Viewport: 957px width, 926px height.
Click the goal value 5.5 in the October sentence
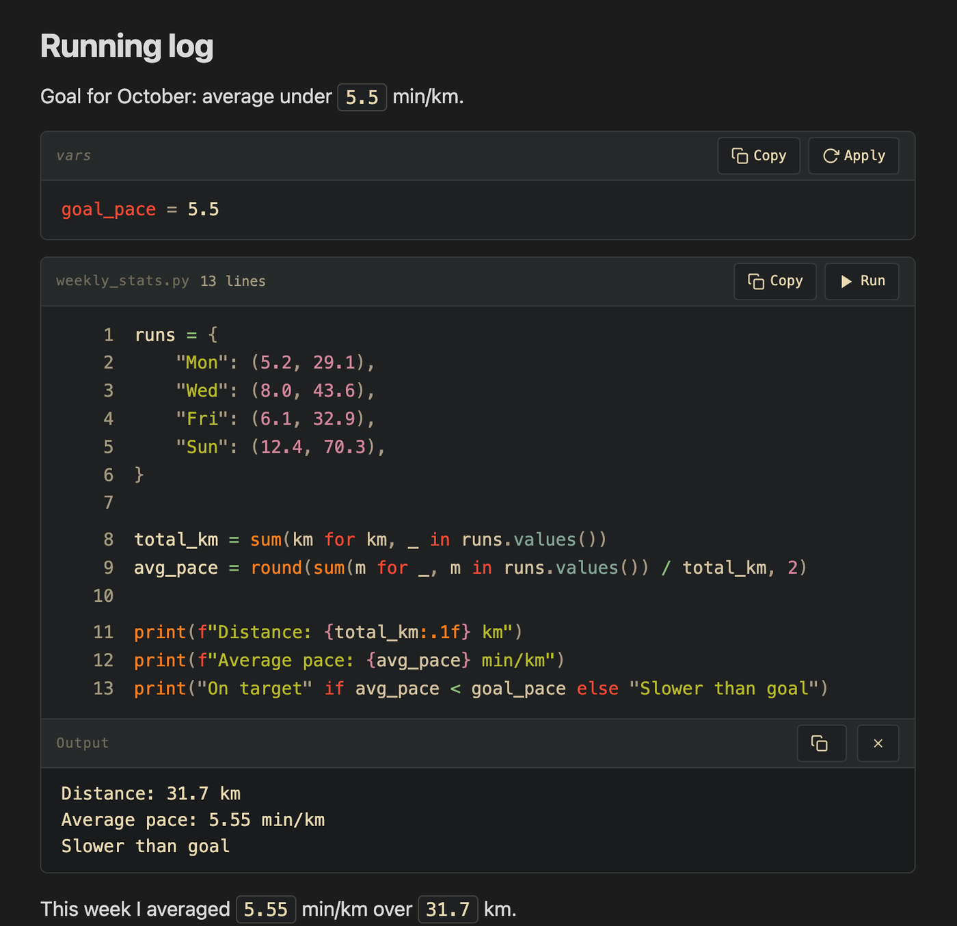[362, 97]
